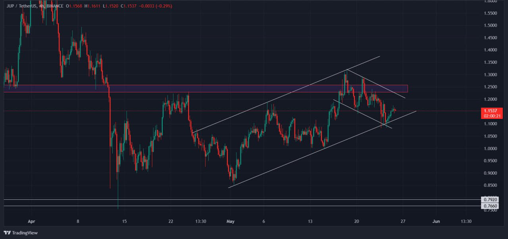This screenshot has height=239, width=508.
Task: Click the red 1.1537 current price tag
Action: coord(491,110)
